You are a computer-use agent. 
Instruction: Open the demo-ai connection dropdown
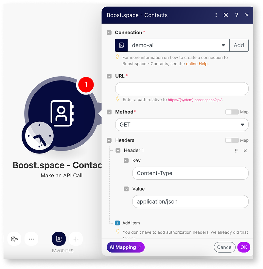[223, 45]
